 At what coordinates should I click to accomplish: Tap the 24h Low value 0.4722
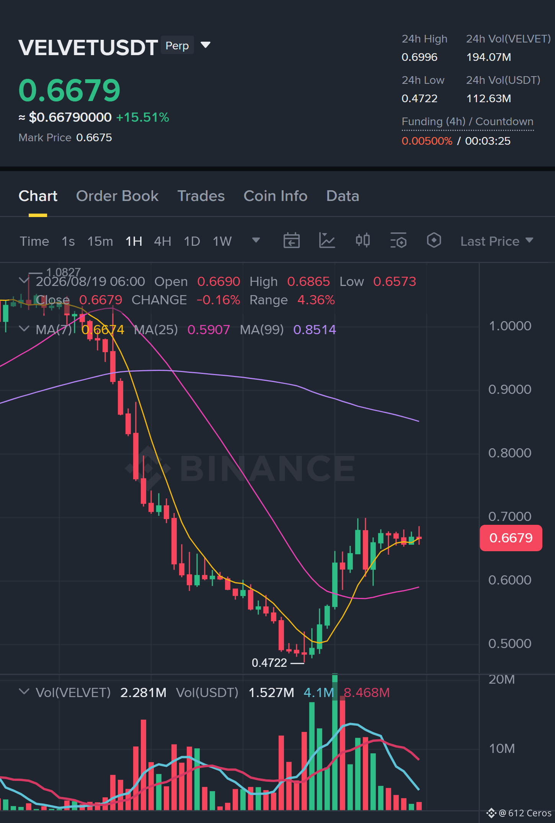(x=420, y=99)
